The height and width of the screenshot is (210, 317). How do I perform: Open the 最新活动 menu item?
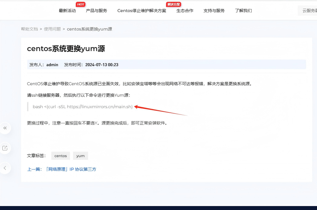pyautogui.click(x=67, y=11)
